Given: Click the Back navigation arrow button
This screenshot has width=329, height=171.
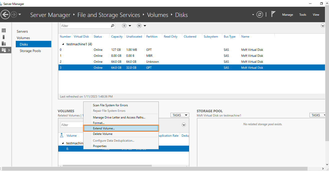Looking at the screenshot, I should point(5,15).
